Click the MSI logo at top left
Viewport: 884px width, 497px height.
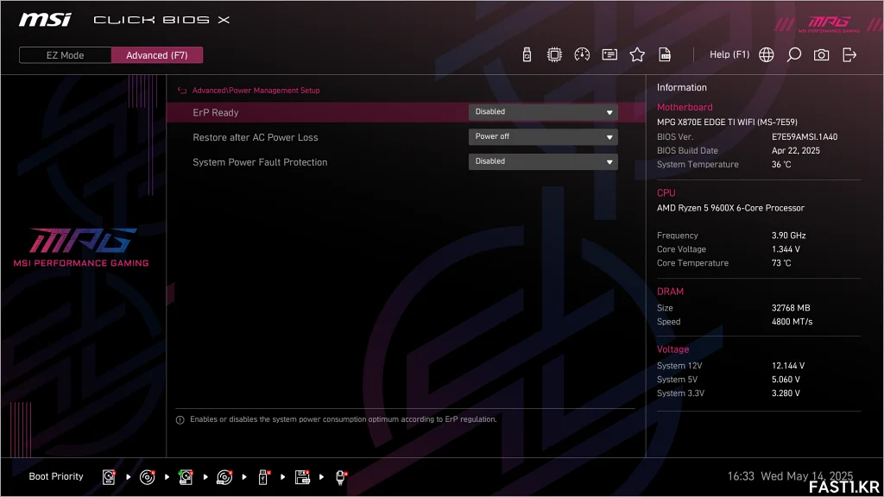point(45,20)
